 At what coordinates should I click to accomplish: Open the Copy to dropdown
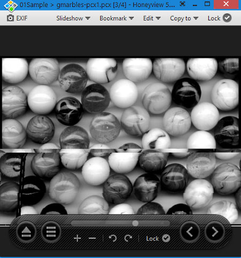184,18
